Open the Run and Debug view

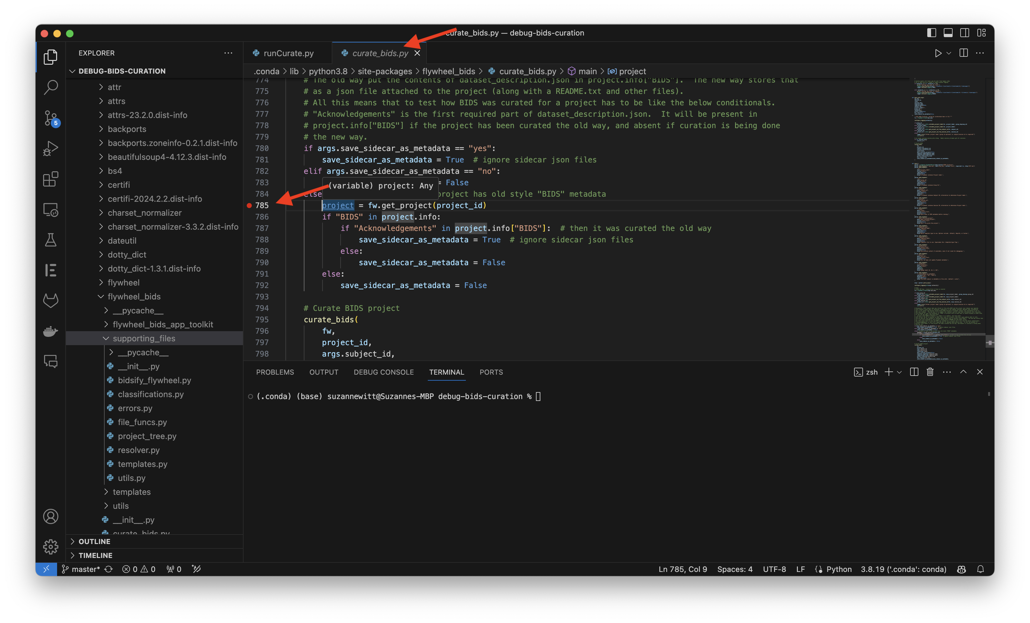click(51, 148)
